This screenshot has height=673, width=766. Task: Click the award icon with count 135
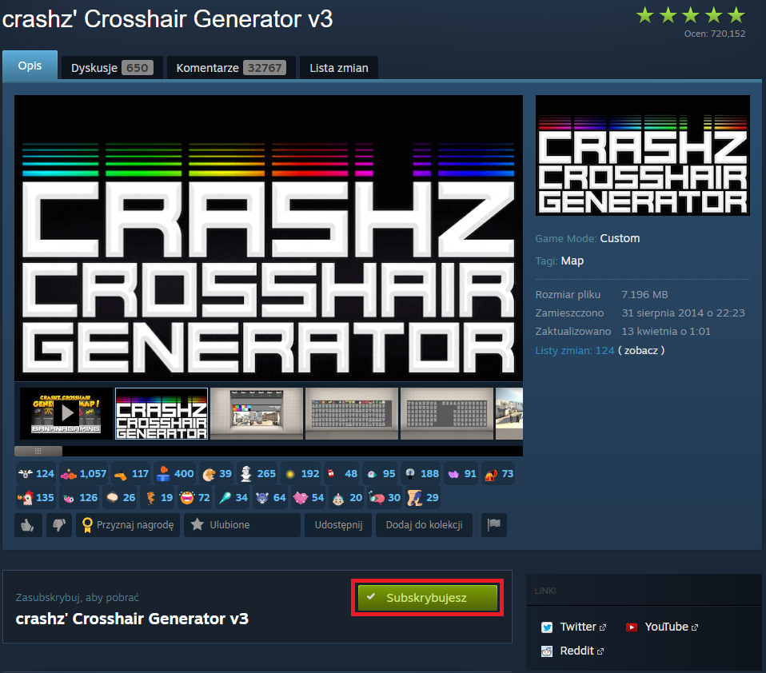pos(36,497)
